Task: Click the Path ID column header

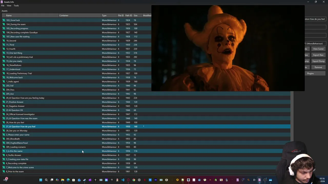Action: pyautogui.click(x=129, y=16)
